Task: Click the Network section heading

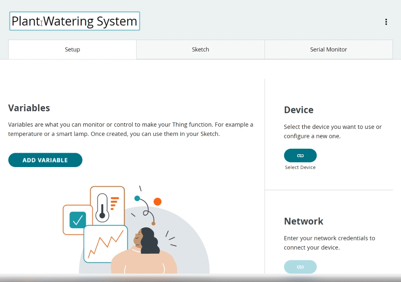Action: click(x=303, y=221)
